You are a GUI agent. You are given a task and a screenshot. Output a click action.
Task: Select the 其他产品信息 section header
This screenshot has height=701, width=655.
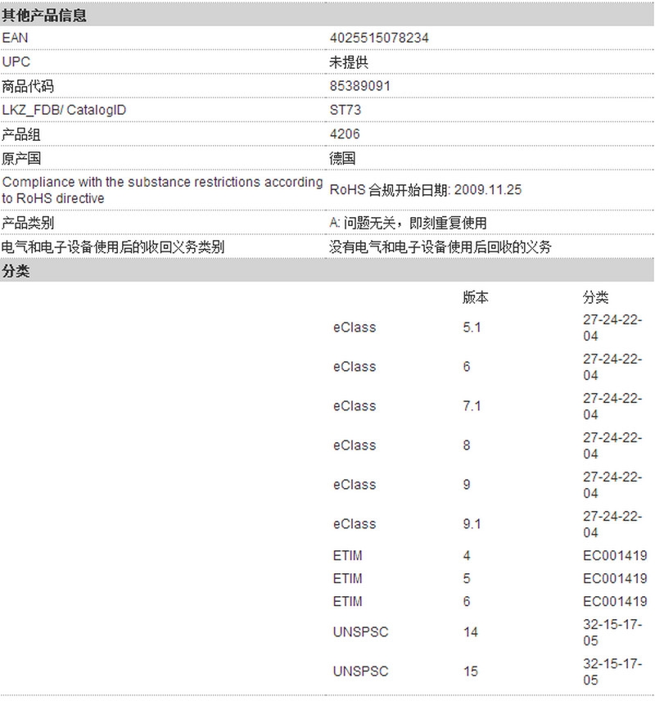tap(327, 16)
